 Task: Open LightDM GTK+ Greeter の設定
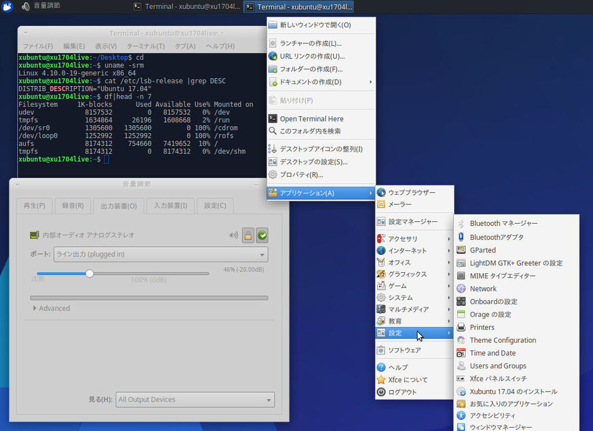(516, 263)
